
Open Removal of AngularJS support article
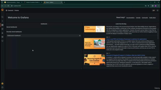(x=126, y=55)
